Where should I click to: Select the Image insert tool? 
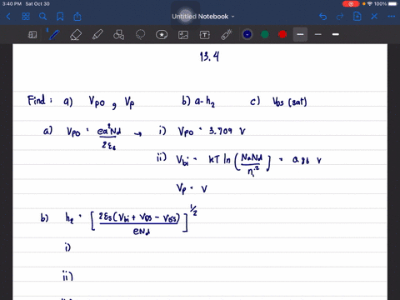(x=183, y=35)
